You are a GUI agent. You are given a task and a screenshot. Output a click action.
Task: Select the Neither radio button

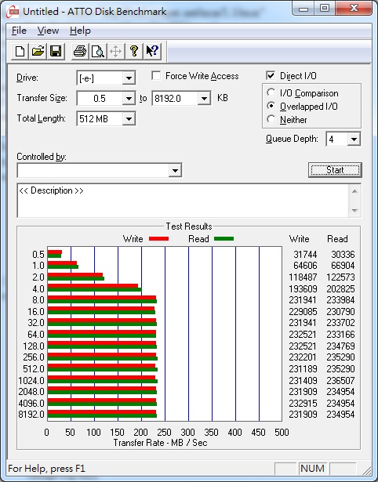[271, 119]
